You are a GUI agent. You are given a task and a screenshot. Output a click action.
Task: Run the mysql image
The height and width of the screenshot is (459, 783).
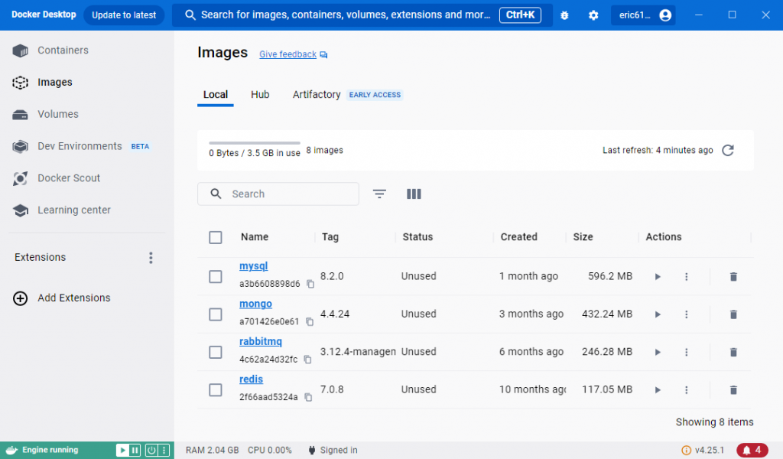coord(658,277)
